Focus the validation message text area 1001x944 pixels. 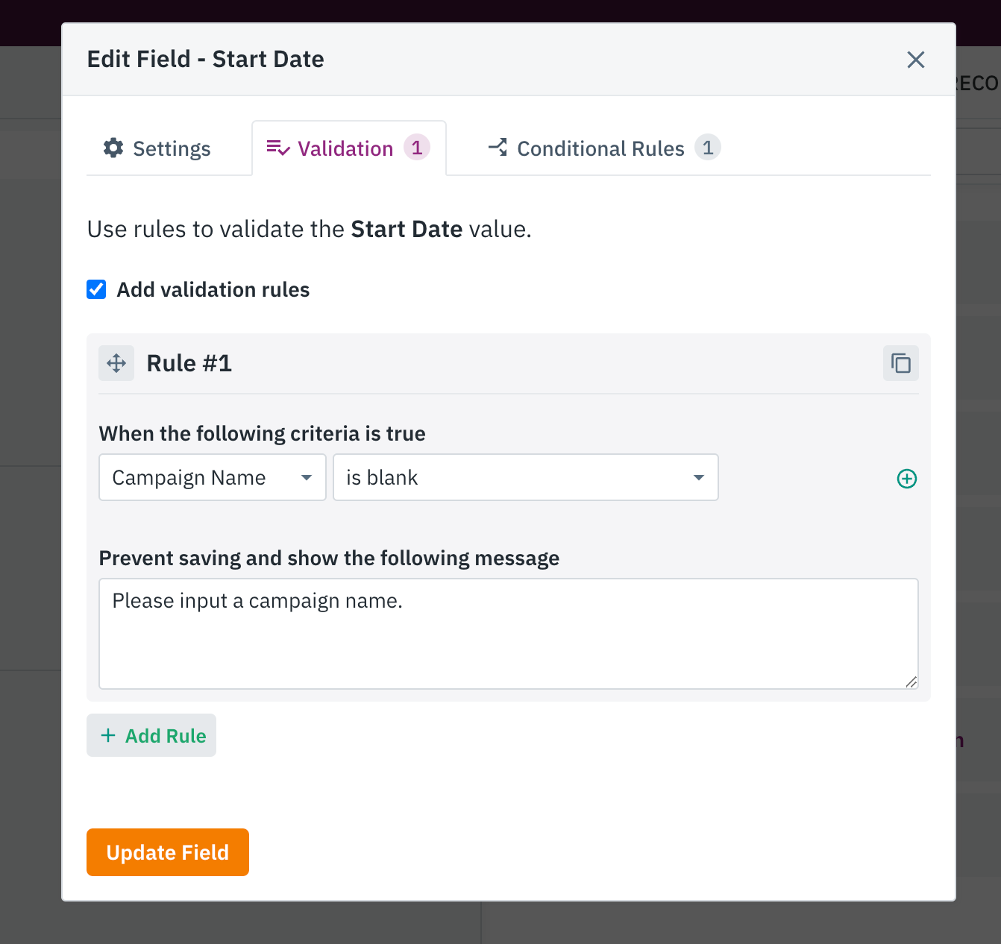[x=509, y=634]
